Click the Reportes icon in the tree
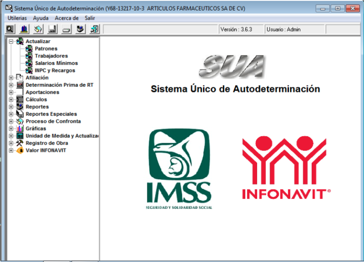This screenshot has width=364, height=262. [20, 107]
